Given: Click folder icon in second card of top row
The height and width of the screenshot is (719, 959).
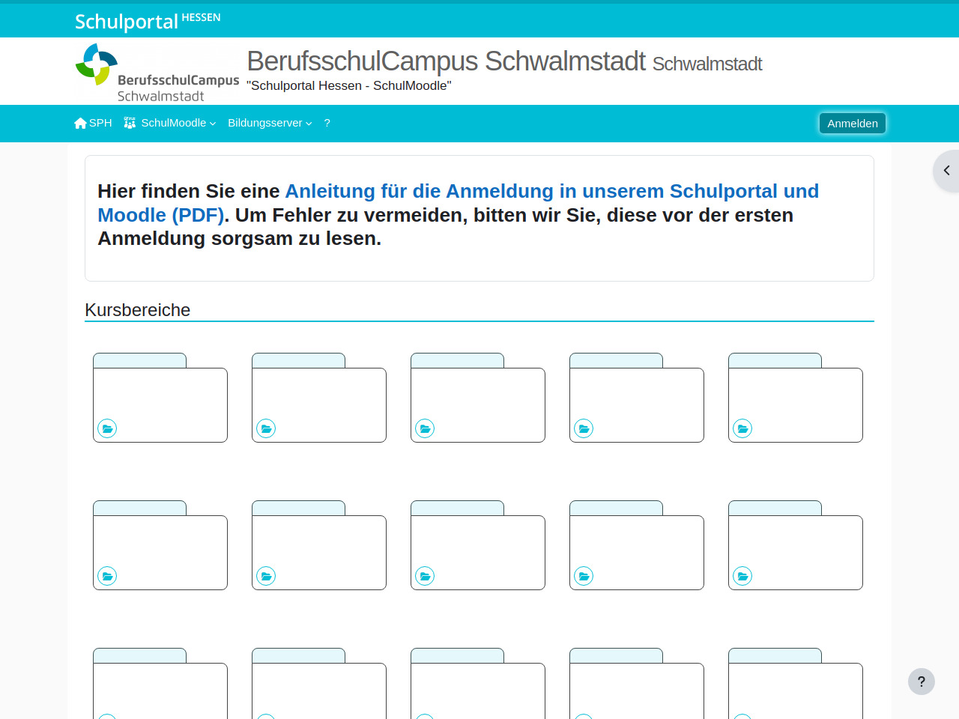Looking at the screenshot, I should pyautogui.click(x=266, y=428).
